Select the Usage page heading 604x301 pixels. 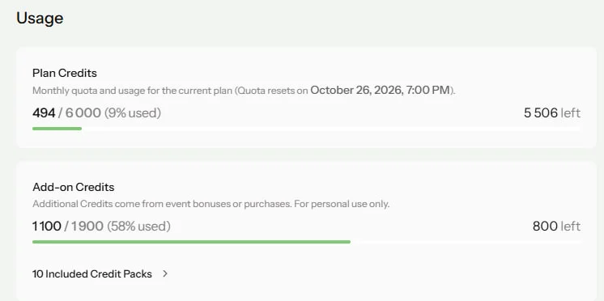coord(40,18)
